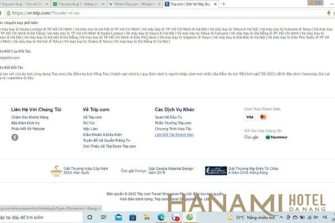
Task: Open 'Giới Thiệu Về Tập Đoàn Trip.com' link
Action: (x=109, y=147)
